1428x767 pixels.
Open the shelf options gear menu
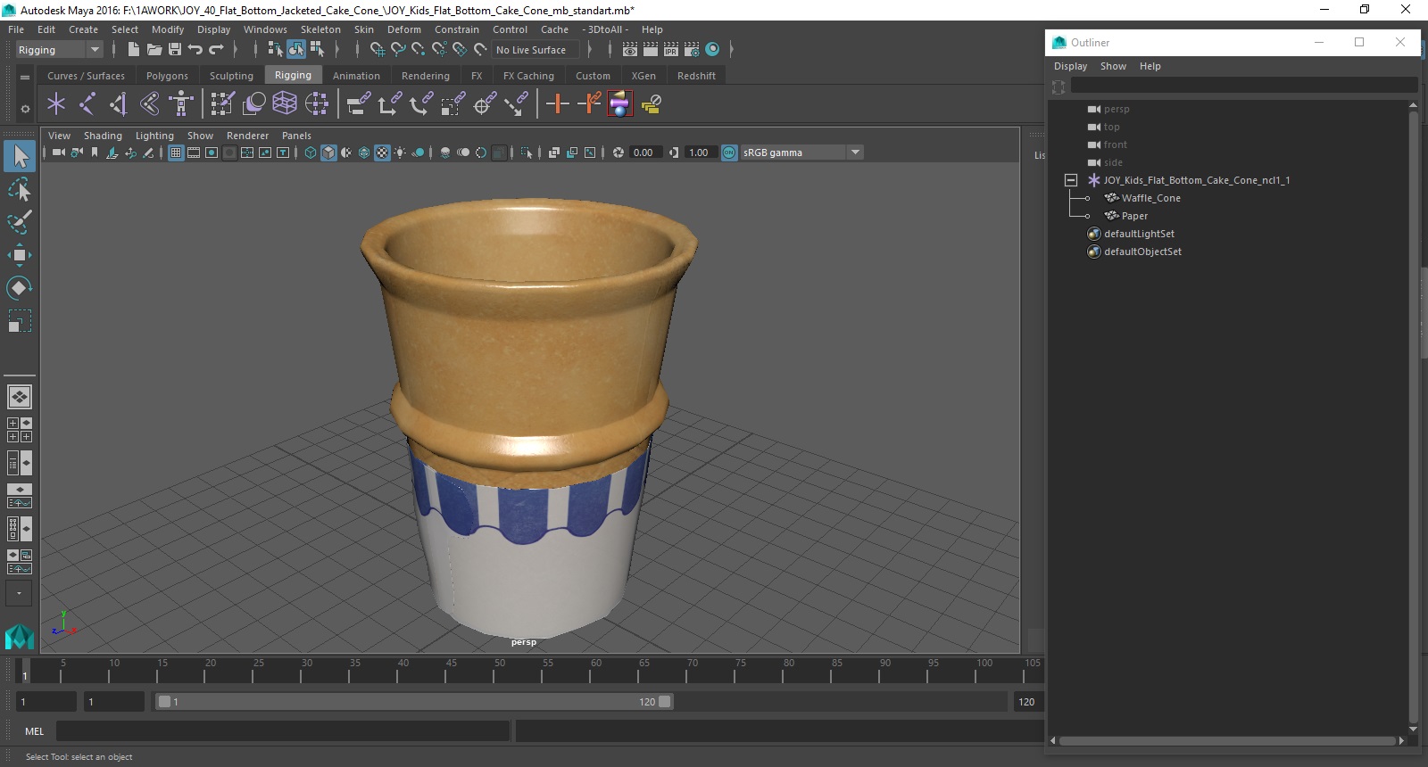25,109
